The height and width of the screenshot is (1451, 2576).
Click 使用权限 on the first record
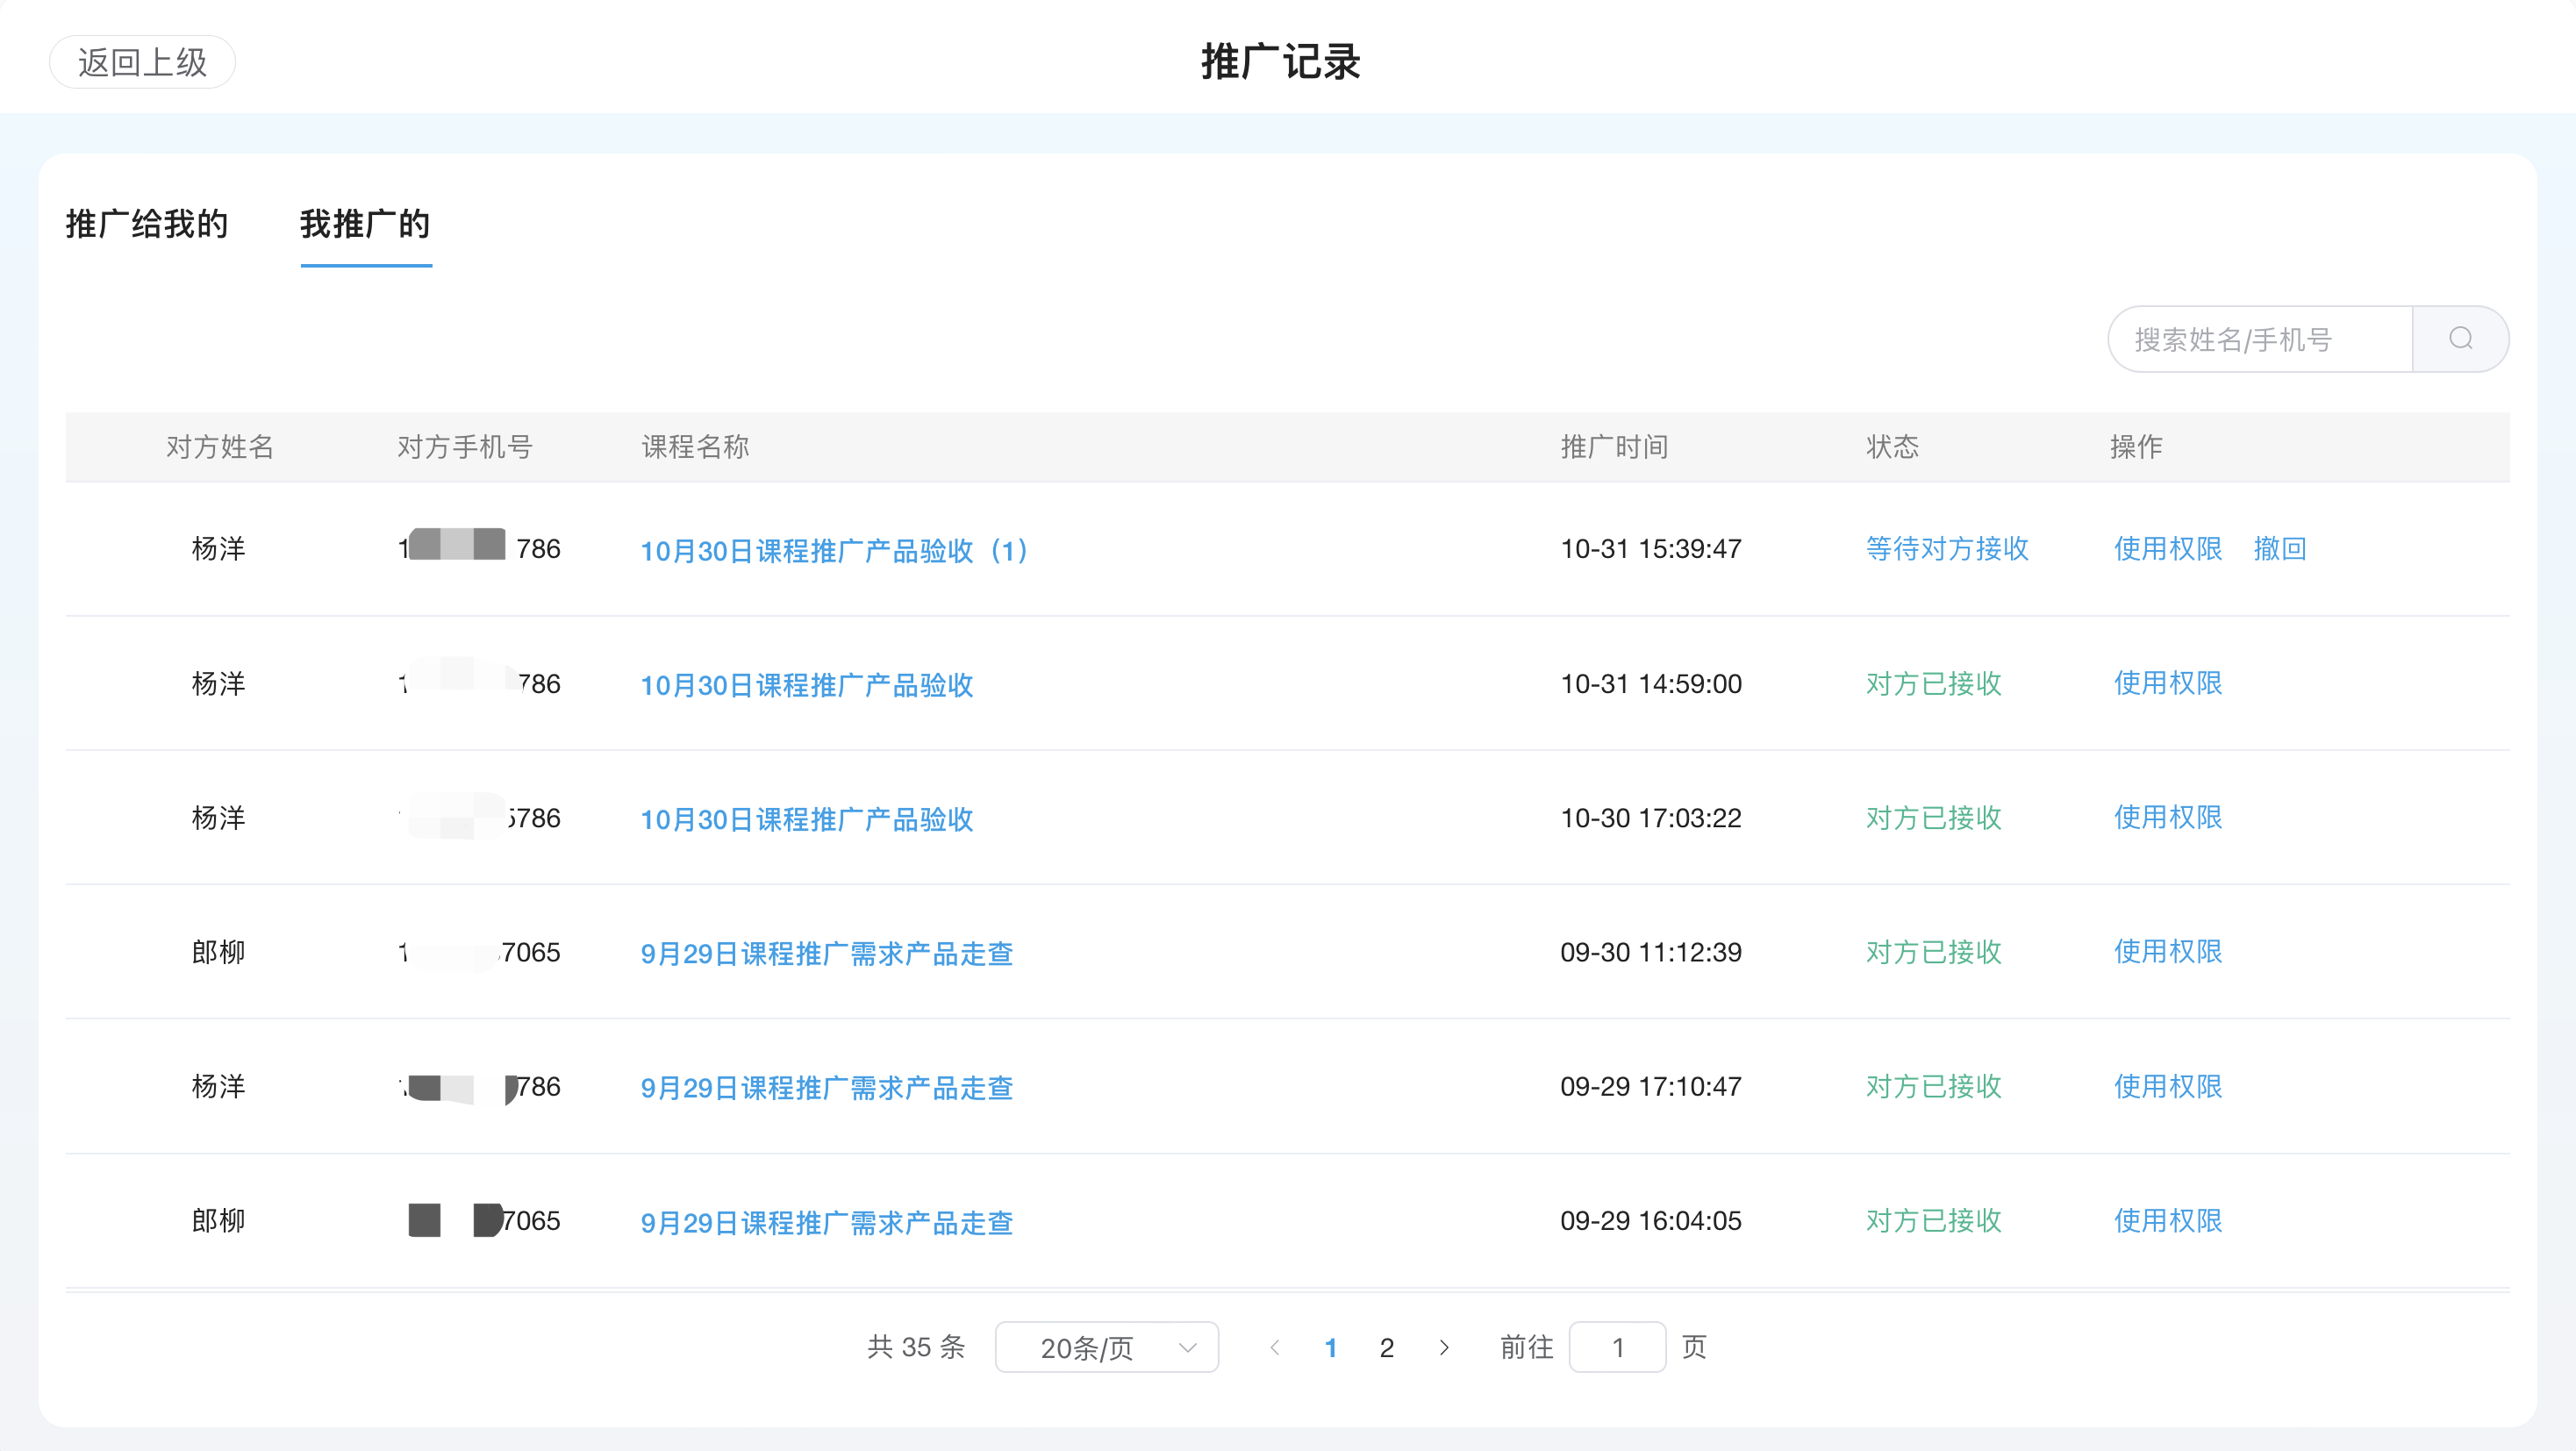pos(2167,548)
